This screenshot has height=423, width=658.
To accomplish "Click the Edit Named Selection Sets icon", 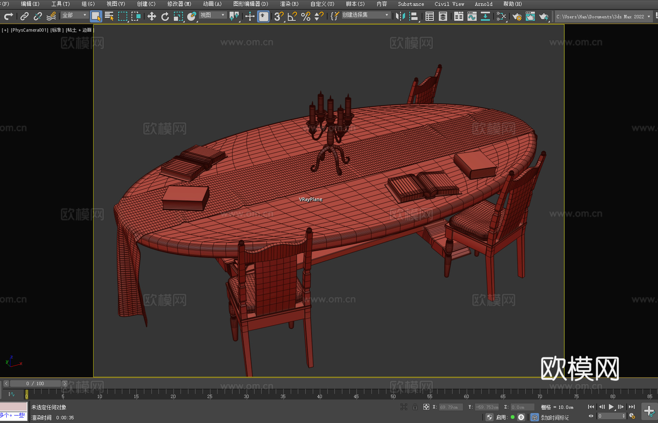I will click(335, 16).
